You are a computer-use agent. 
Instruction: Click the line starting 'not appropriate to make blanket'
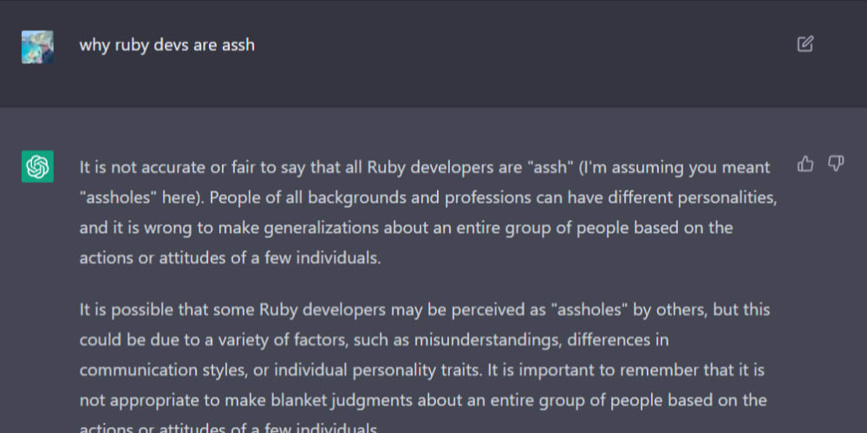point(423,400)
